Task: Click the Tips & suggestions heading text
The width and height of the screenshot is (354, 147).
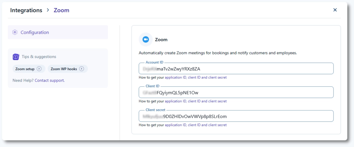Action: tap(39, 57)
